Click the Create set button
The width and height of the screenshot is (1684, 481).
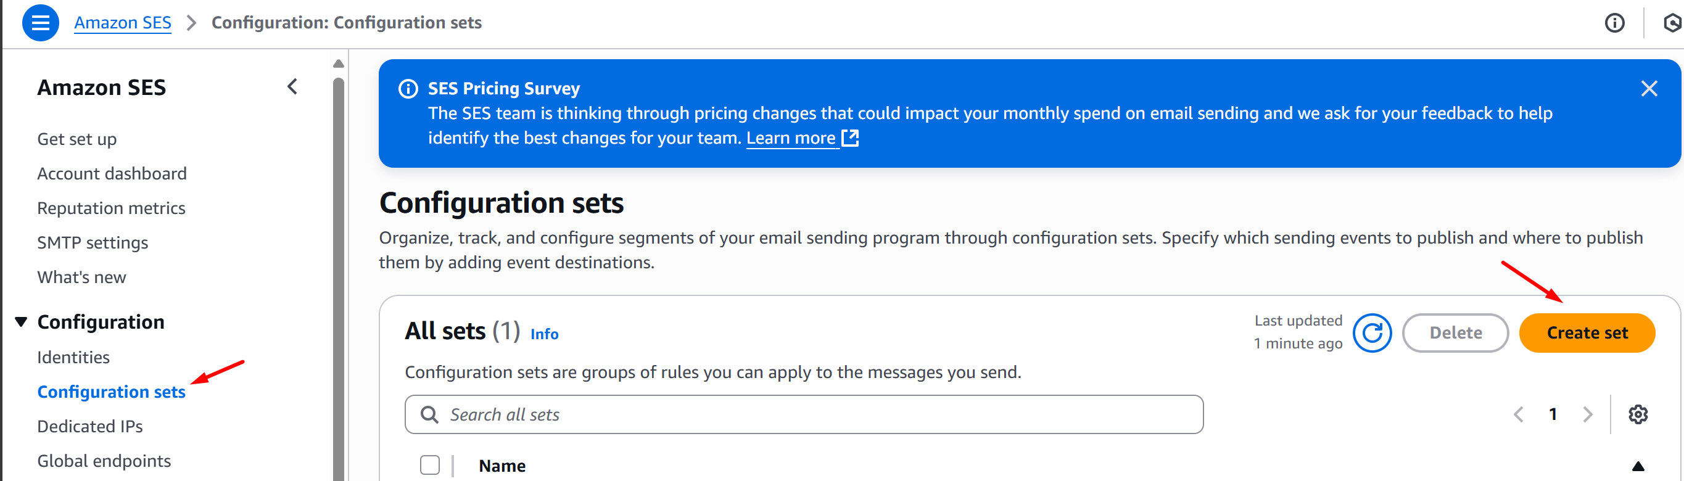(x=1587, y=333)
